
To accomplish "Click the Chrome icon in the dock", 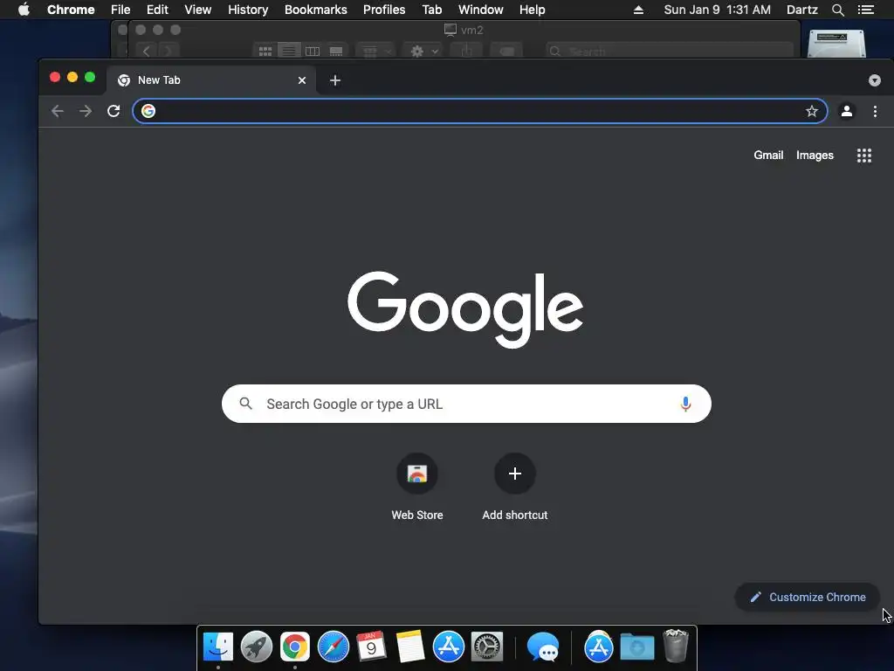I will pos(295,647).
